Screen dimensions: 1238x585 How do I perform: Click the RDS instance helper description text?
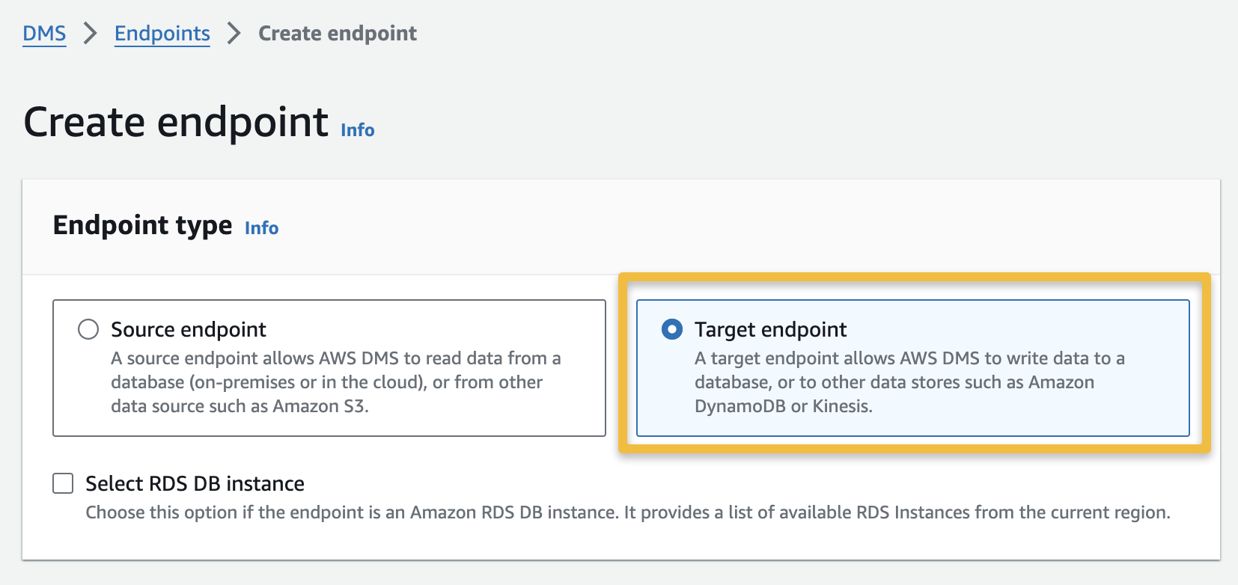tap(627, 512)
